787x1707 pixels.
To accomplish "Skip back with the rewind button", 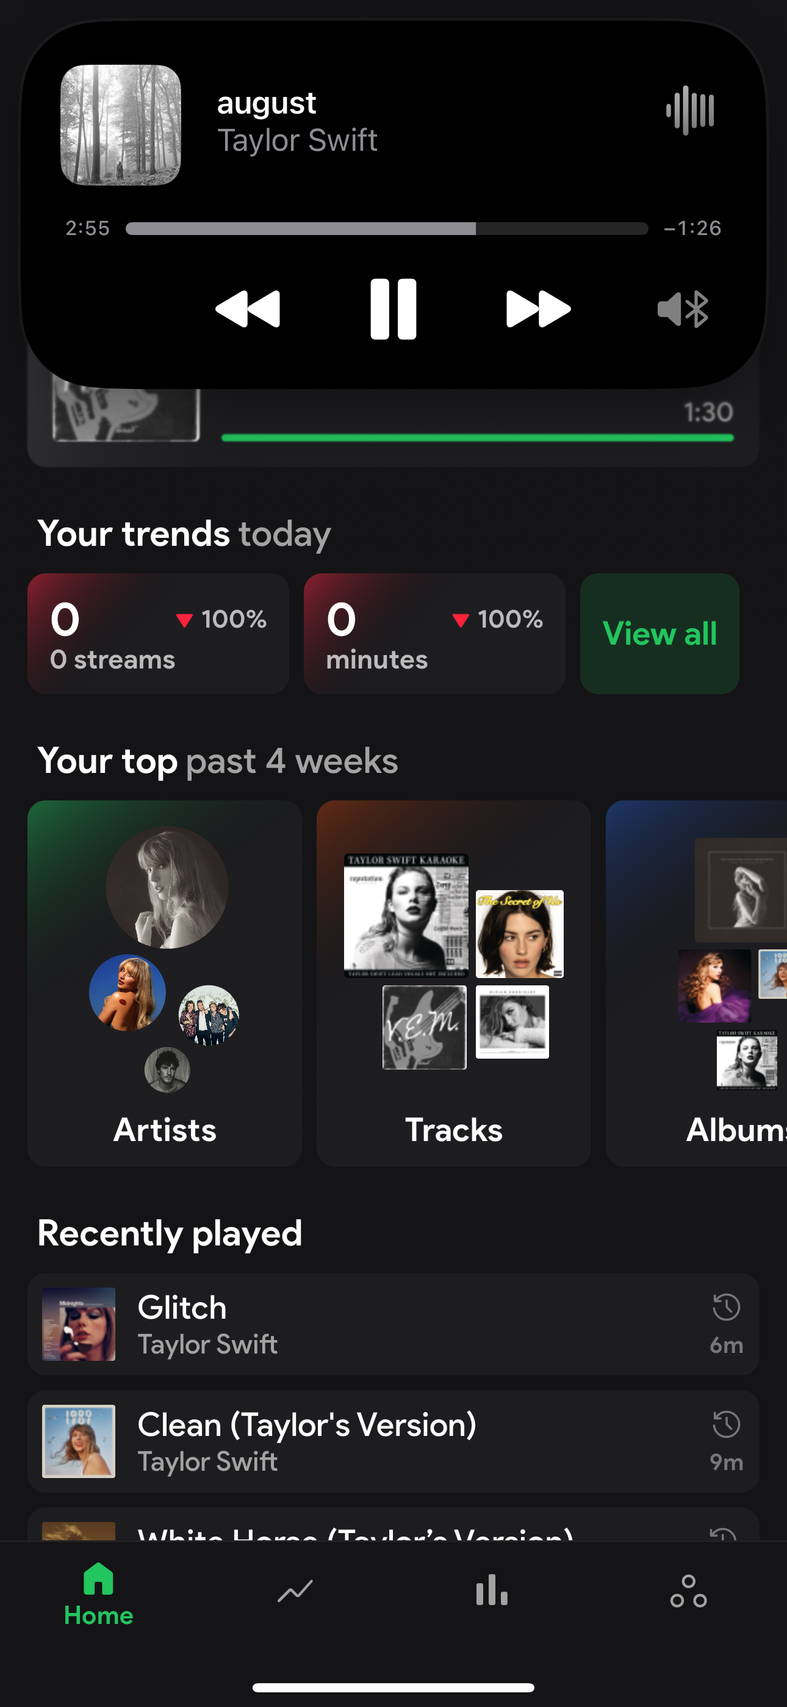I will pyautogui.click(x=248, y=309).
